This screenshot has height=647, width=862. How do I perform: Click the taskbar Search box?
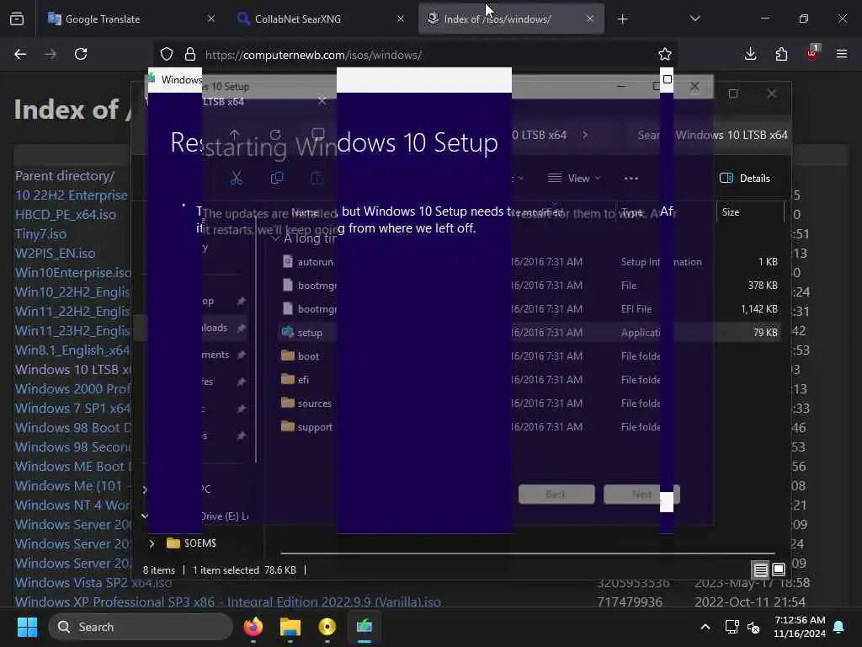point(141,627)
